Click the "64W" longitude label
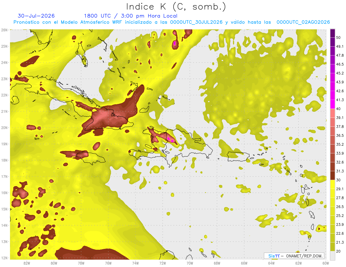 point(271,263)
